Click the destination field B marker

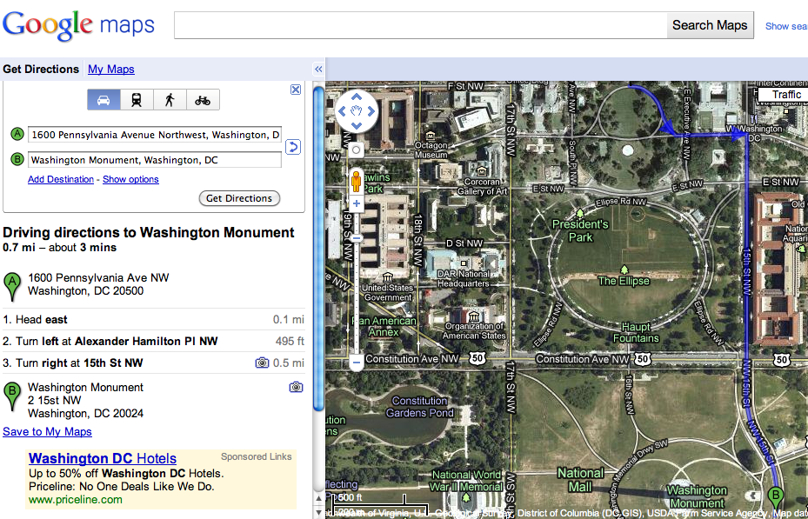coord(17,160)
